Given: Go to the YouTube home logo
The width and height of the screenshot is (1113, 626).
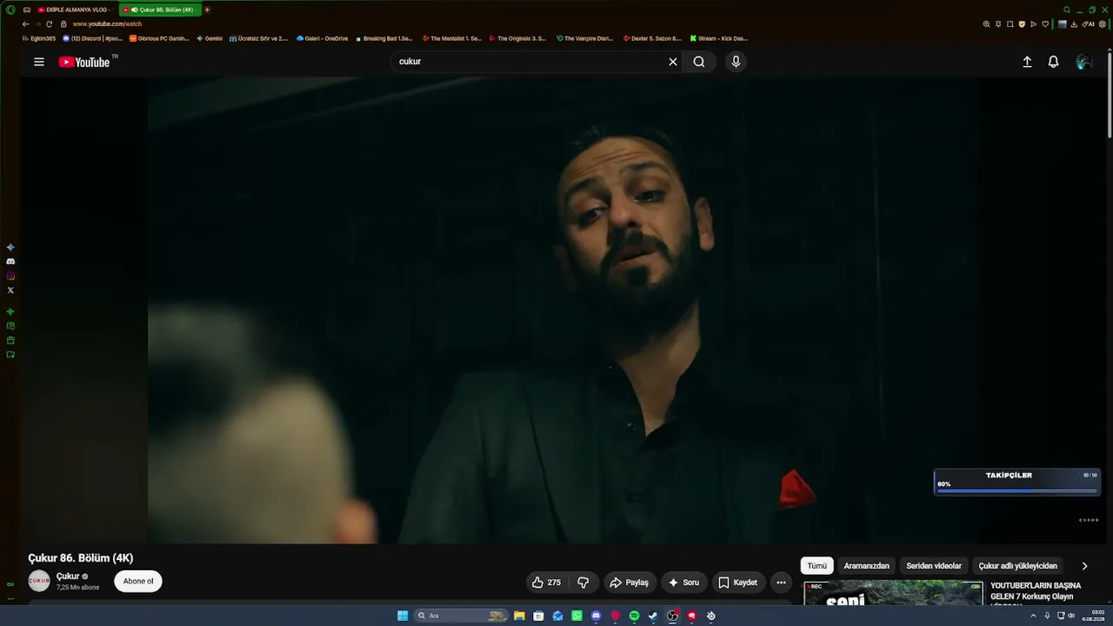Looking at the screenshot, I should (84, 62).
